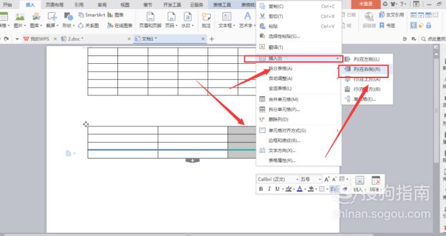Expand the 文本框 dropdown arrow
Viewport: 446px width, 236px height.
click(x=234, y=26)
